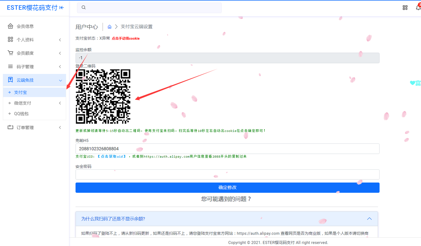Image resolution: width=421 pixels, height=246 pixels.
Task: Select 微信支付 submenu item
Action: pyautogui.click(x=35, y=103)
